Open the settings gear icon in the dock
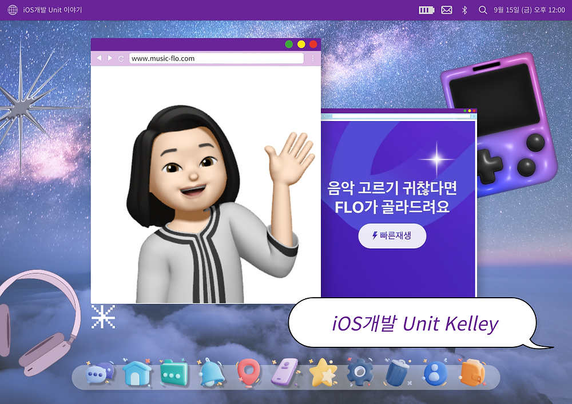Image resolution: width=572 pixels, height=404 pixels. tap(360, 372)
